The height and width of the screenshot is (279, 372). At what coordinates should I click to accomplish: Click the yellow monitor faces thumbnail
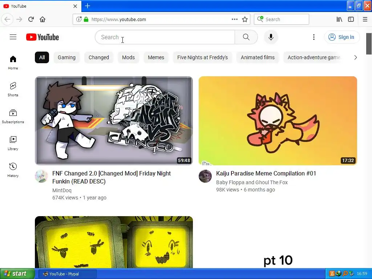pyautogui.click(x=114, y=242)
